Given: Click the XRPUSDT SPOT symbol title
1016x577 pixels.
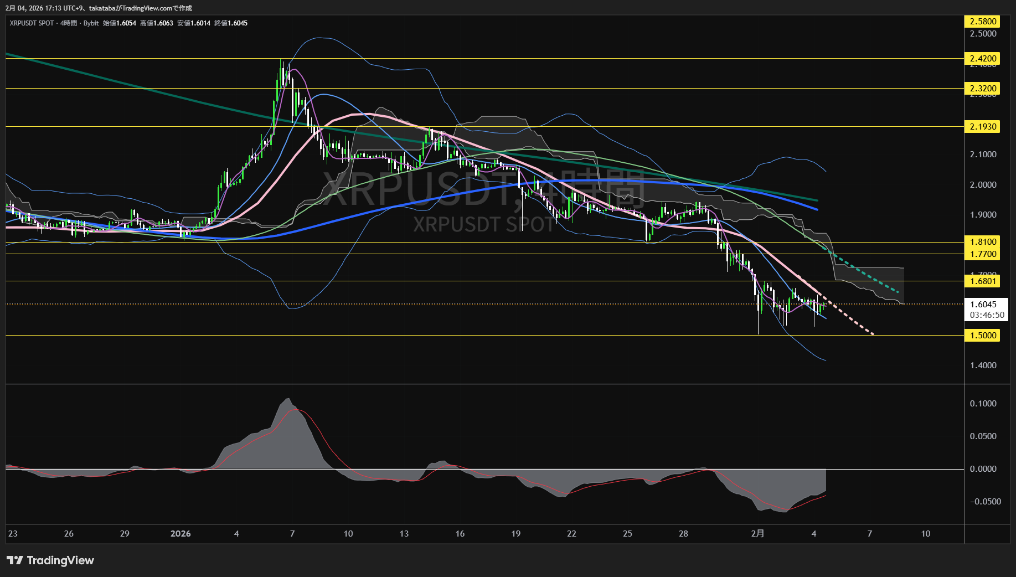Looking at the screenshot, I should (x=32, y=23).
